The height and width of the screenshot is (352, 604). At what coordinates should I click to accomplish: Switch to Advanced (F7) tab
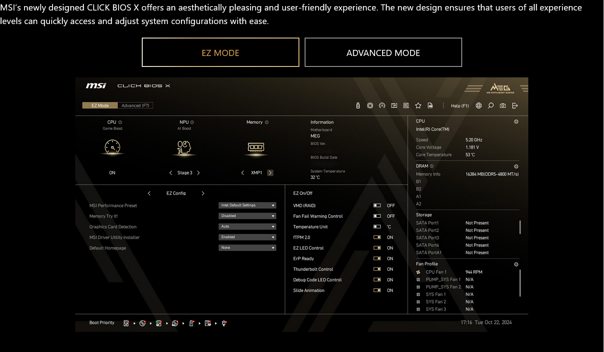[x=135, y=105]
